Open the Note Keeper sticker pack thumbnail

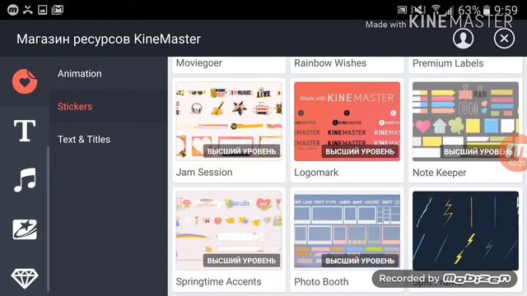tap(465, 122)
